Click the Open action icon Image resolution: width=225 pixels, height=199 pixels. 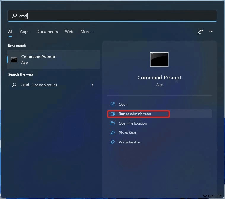113,104
